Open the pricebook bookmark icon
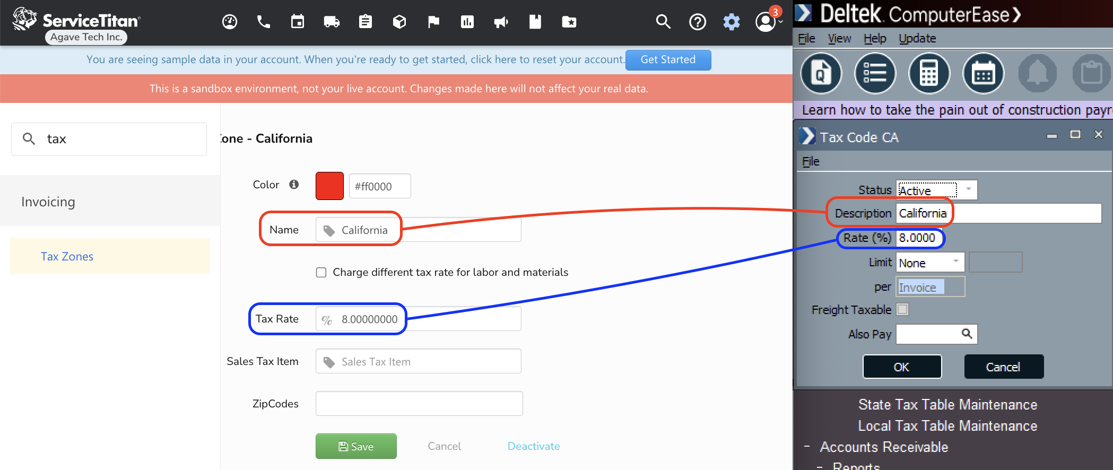The height and width of the screenshot is (470, 1113). click(535, 22)
